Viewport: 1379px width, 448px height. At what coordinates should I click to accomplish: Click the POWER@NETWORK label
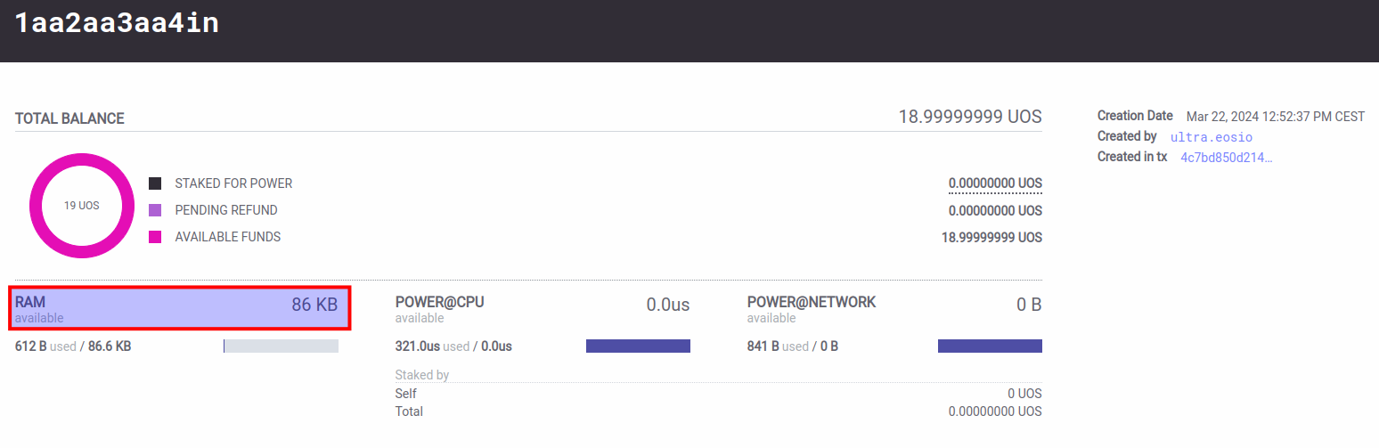pyautogui.click(x=812, y=302)
